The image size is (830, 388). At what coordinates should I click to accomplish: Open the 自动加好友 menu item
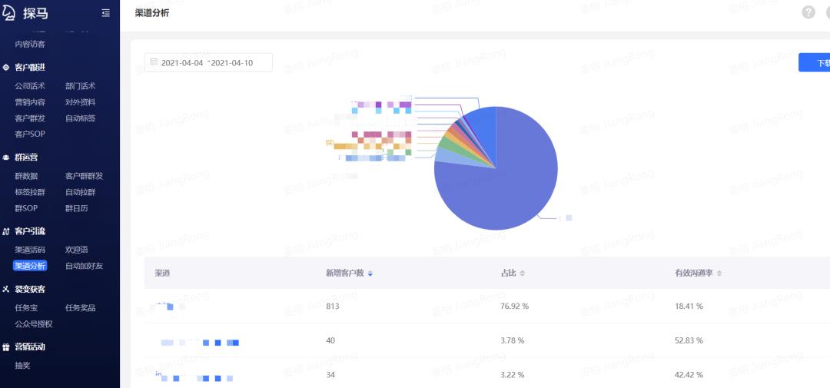click(x=84, y=266)
